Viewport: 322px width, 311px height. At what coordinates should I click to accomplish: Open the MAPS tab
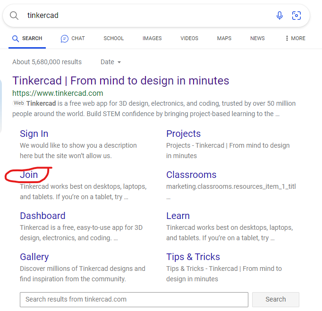point(224,38)
